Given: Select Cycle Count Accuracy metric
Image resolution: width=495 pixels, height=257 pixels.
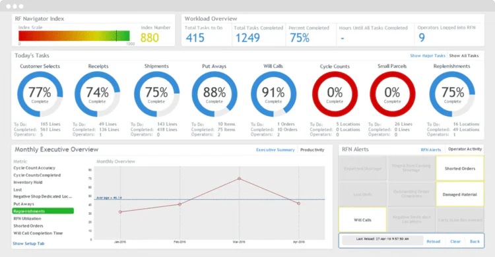Looking at the screenshot, I should coord(34,168).
